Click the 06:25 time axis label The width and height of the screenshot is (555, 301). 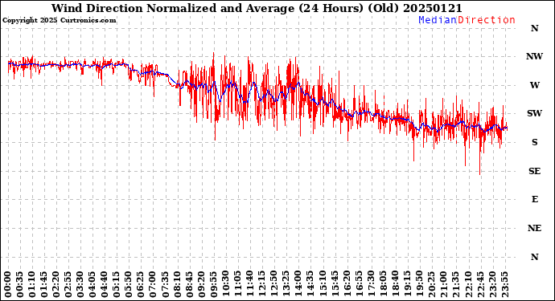141,284
